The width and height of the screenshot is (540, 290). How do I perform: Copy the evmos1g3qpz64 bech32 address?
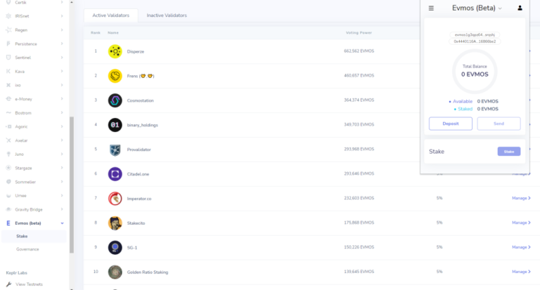[475, 34]
